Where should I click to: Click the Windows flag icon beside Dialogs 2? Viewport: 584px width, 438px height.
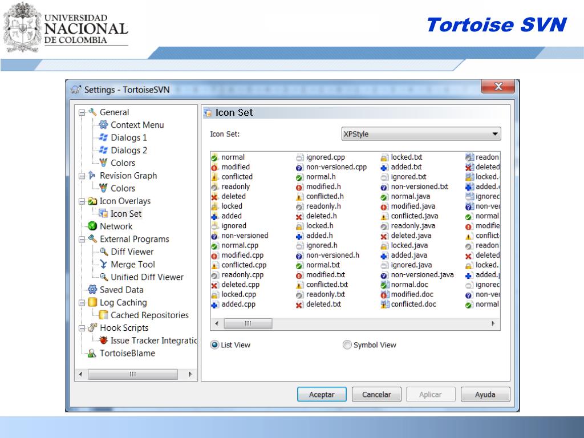103,150
